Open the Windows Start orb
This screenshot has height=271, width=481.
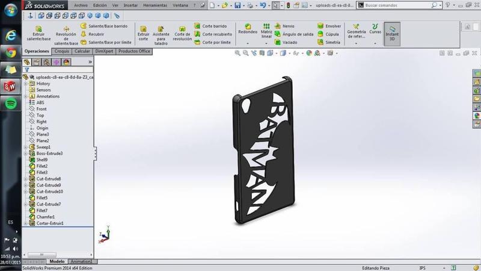(x=11, y=10)
